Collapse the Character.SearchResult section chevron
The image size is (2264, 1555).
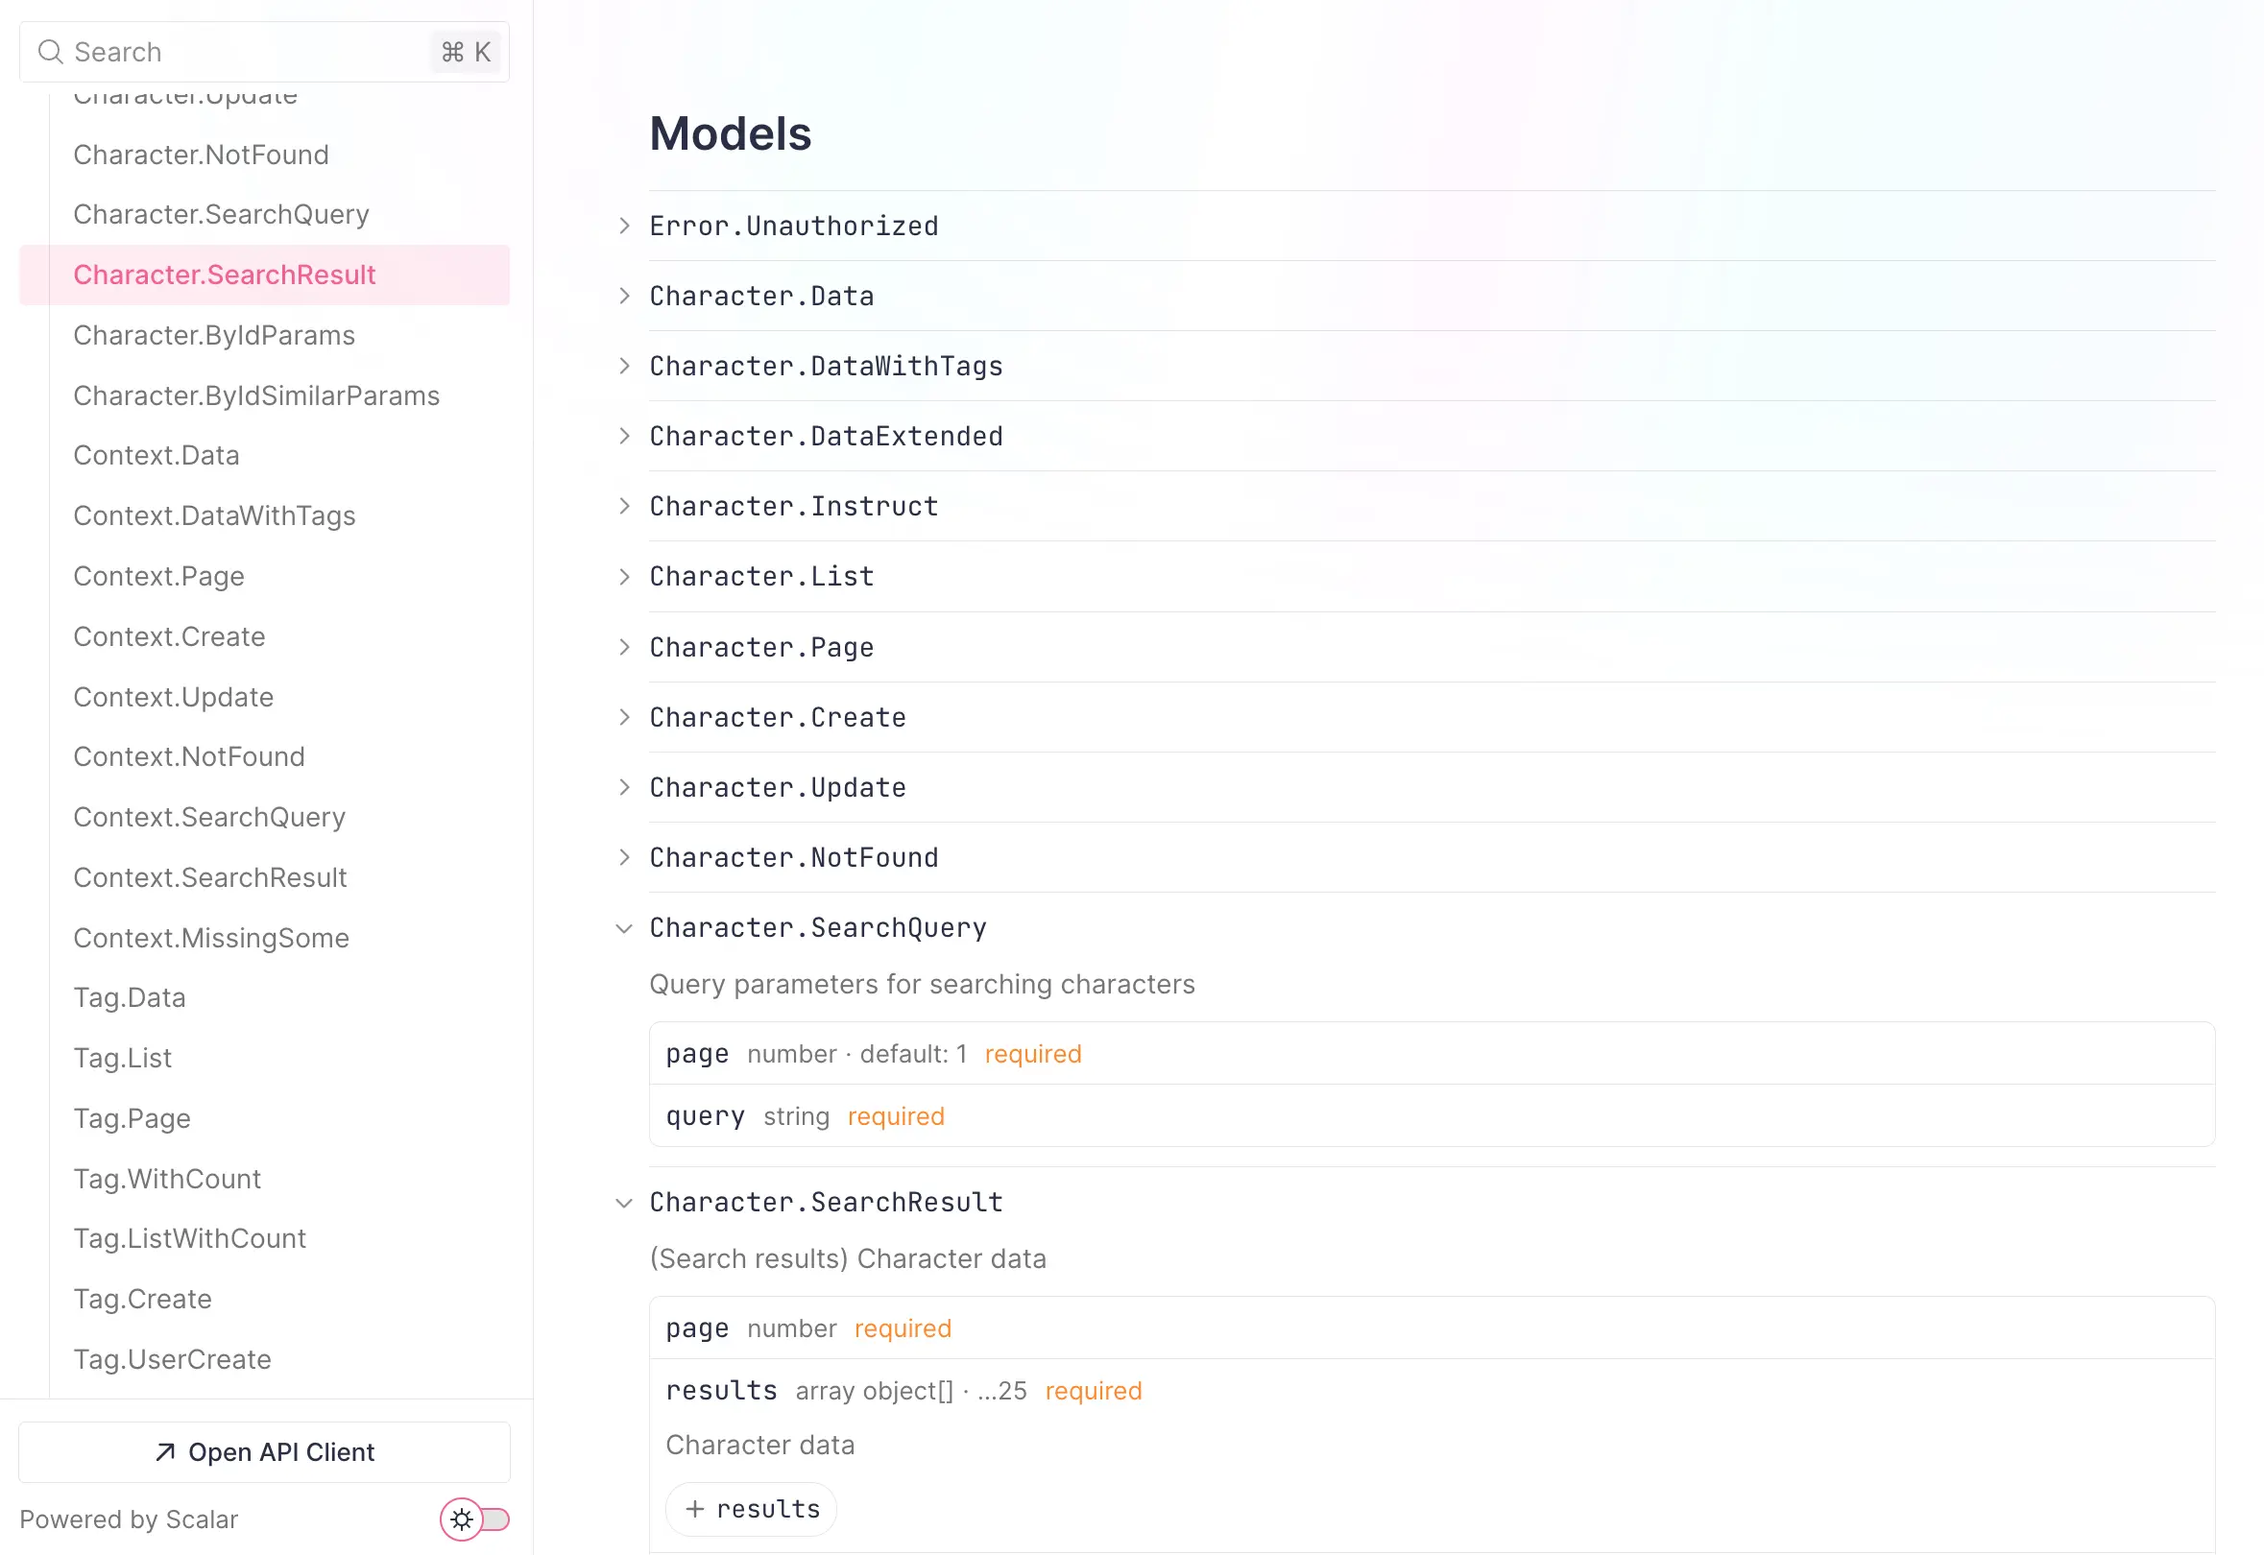pos(624,1204)
